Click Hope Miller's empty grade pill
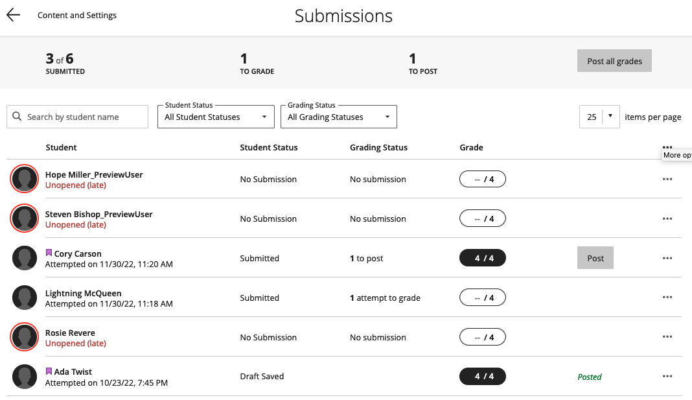Screen dimensions: 692x400 [x=483, y=180]
